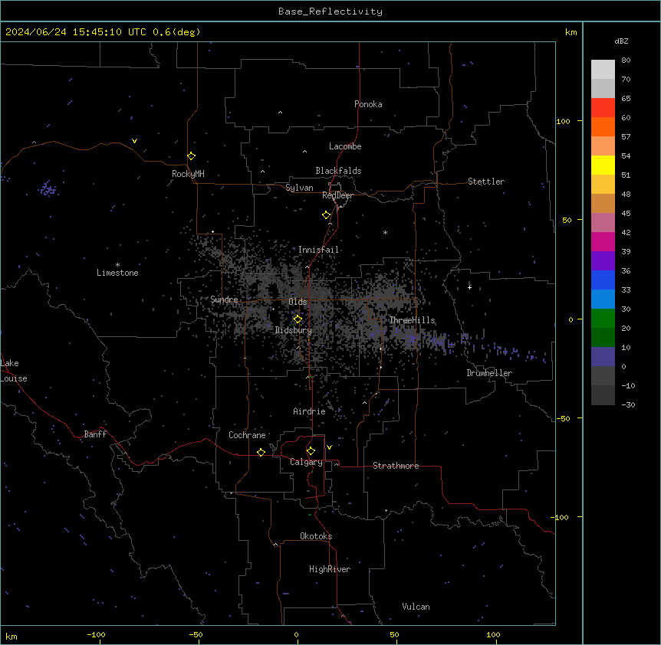Select the green swatch between 30 and 20
Screen dimensions: 661x645
tap(603, 319)
